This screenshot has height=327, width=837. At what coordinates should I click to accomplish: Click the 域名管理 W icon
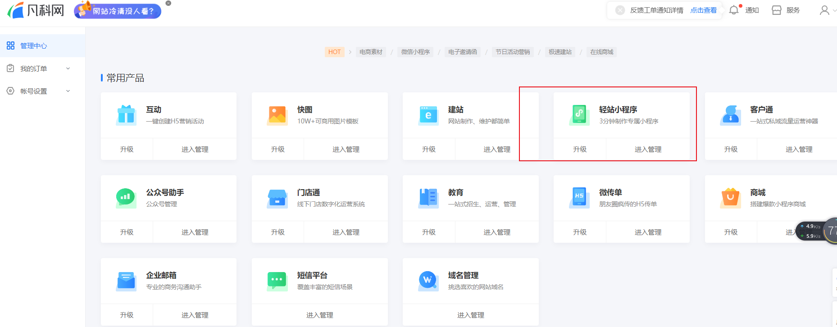(x=428, y=281)
